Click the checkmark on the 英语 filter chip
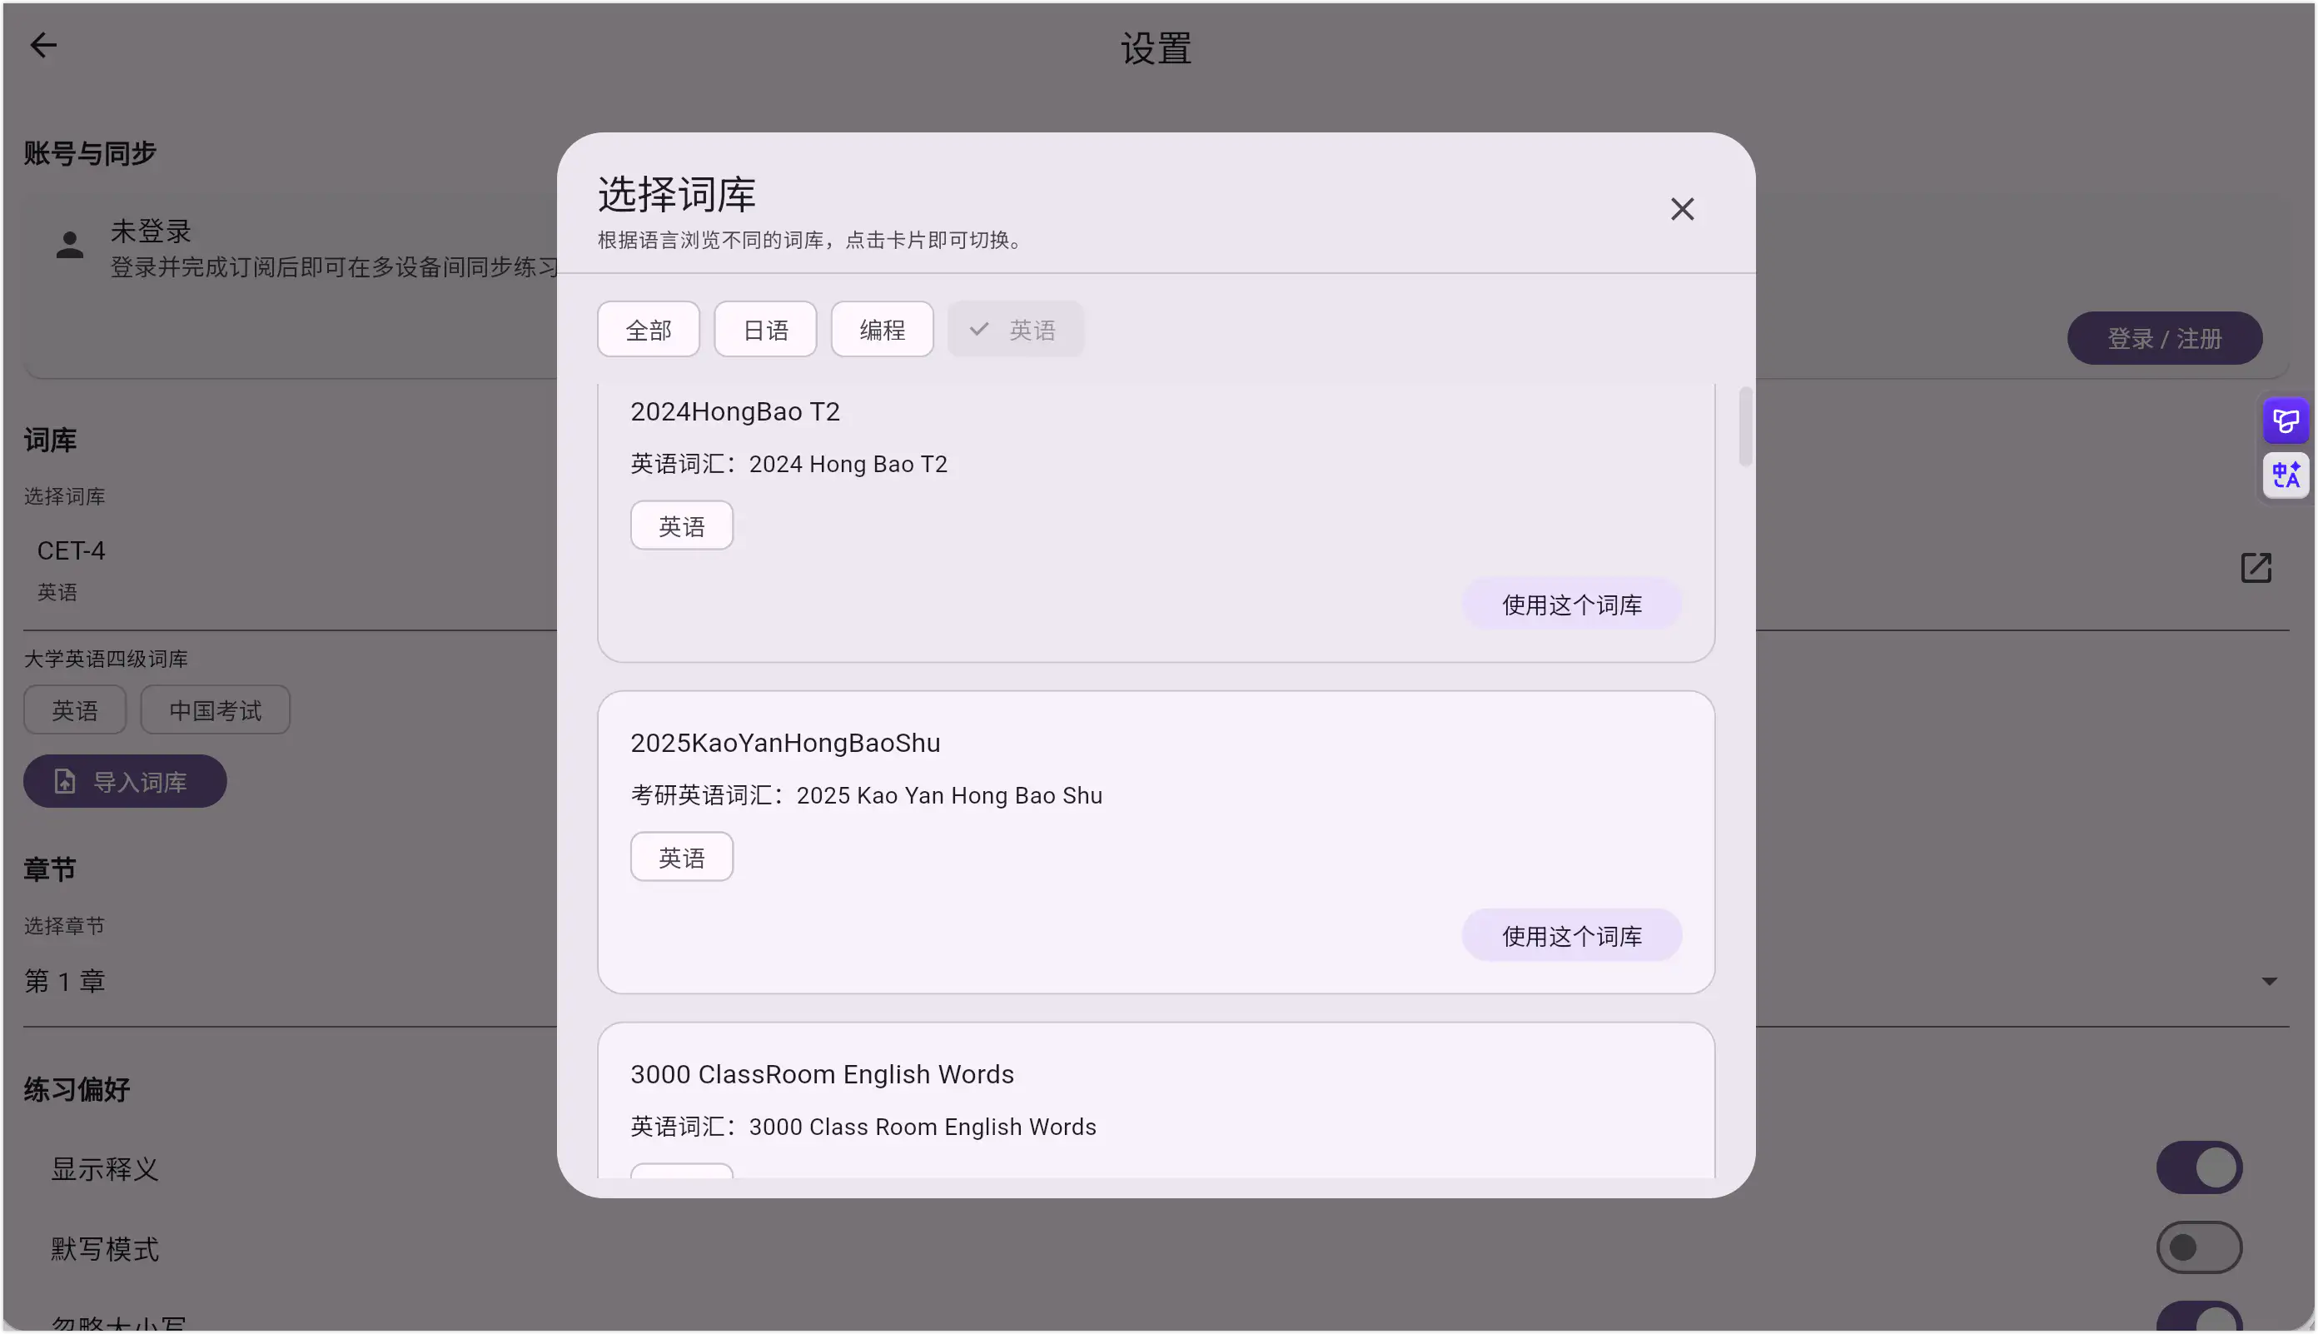The image size is (2318, 1334). 980,328
